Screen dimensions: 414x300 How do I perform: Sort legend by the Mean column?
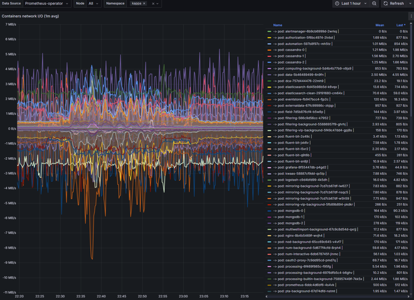379,25
